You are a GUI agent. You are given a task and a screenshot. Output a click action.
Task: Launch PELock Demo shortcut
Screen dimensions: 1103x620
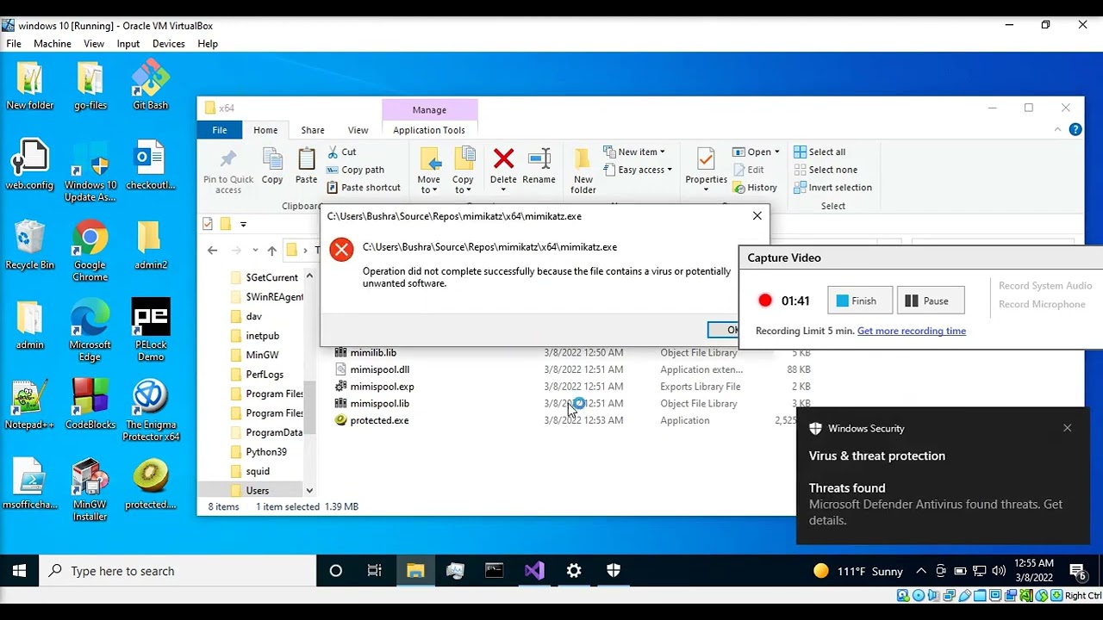[150, 331]
